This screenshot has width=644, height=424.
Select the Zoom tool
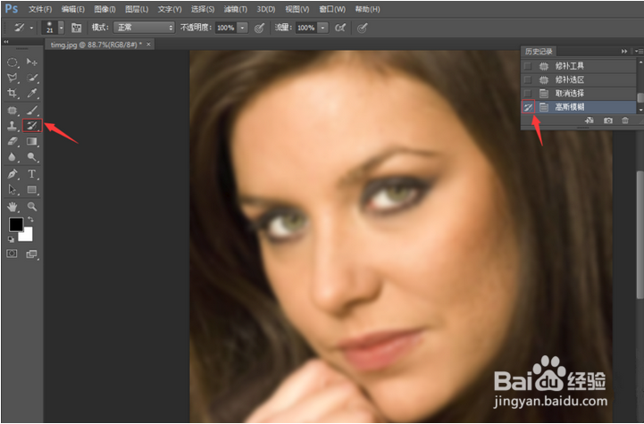click(31, 206)
